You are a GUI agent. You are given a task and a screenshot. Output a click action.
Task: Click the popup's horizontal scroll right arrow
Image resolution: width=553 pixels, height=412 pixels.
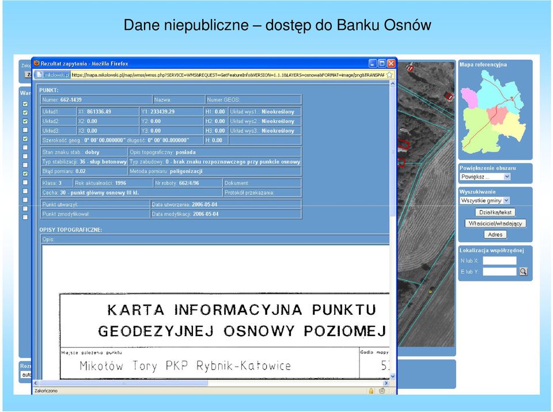[386, 383]
